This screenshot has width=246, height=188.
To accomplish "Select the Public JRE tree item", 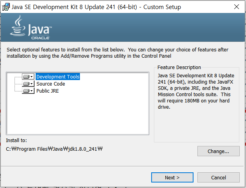I will 47,91.
